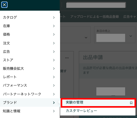Select ブランド in the side menu

30,103
